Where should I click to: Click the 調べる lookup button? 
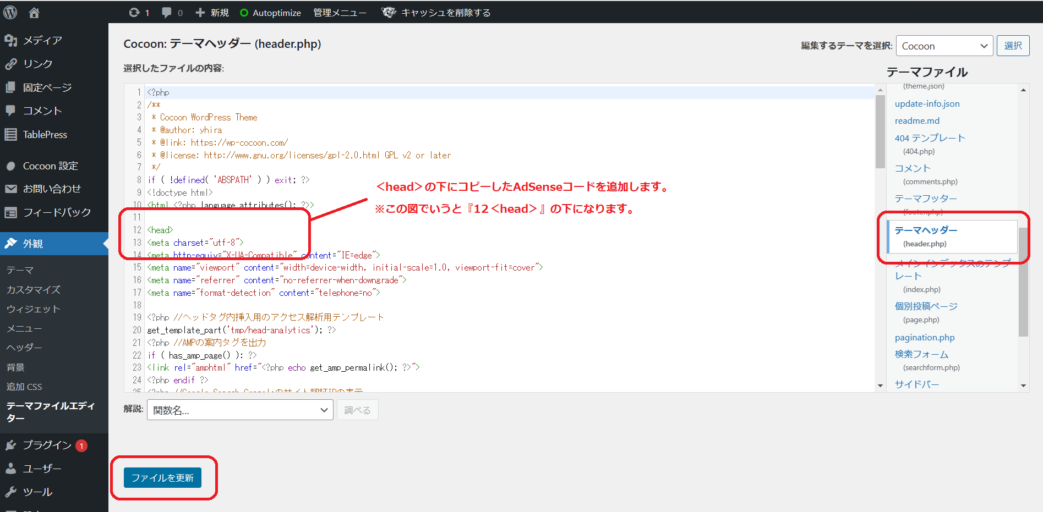pos(358,410)
